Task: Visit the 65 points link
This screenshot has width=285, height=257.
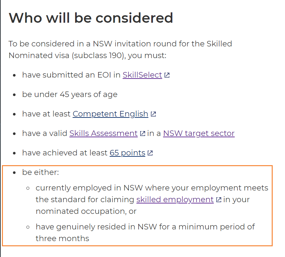Action: (x=127, y=153)
